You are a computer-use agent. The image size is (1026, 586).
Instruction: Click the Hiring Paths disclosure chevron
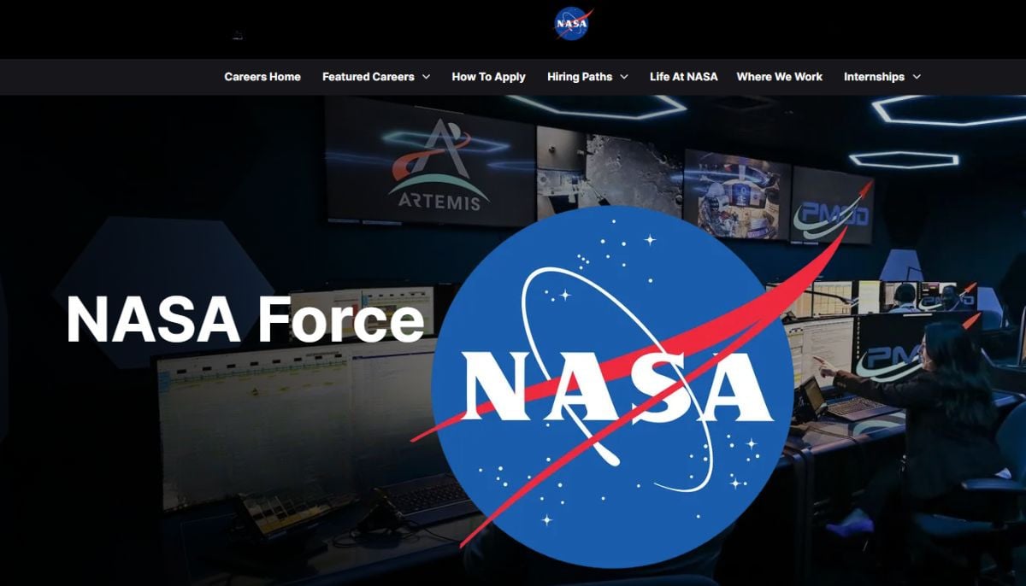click(625, 77)
